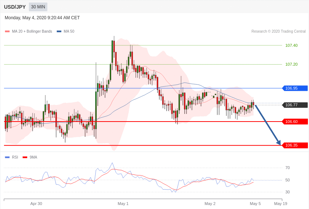Click the RSI 70 level label
The width and height of the screenshot is (309, 209).
tap(288, 168)
